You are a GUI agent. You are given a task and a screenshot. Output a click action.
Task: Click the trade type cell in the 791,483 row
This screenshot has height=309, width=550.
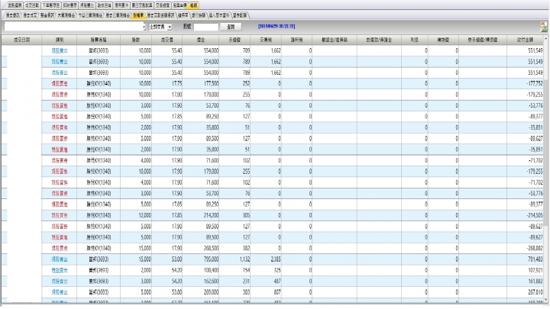tap(60, 259)
